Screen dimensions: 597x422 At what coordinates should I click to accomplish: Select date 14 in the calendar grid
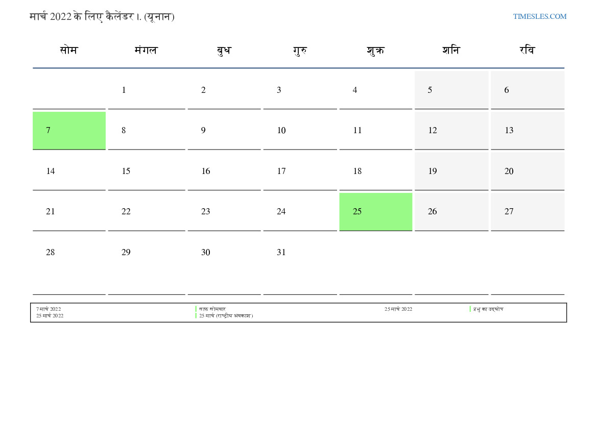(69, 171)
